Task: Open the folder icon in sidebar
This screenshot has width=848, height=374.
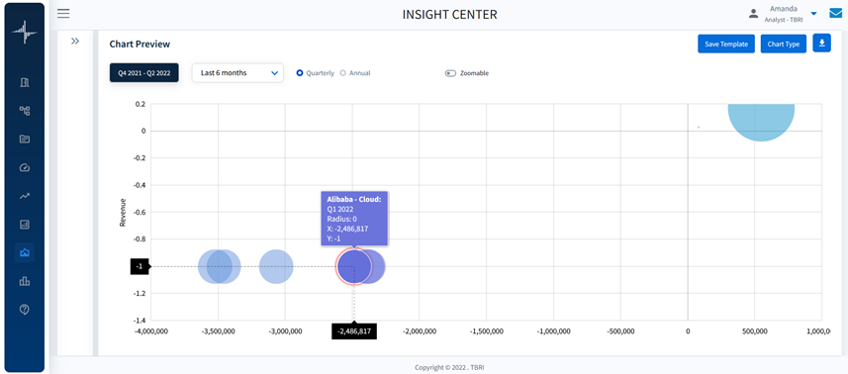Action: 25,139
